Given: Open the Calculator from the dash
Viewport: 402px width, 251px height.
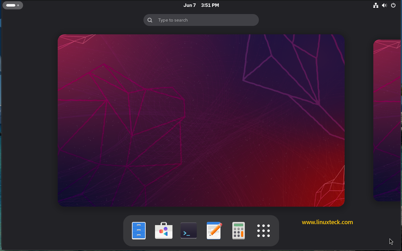Looking at the screenshot, I should tap(239, 231).
